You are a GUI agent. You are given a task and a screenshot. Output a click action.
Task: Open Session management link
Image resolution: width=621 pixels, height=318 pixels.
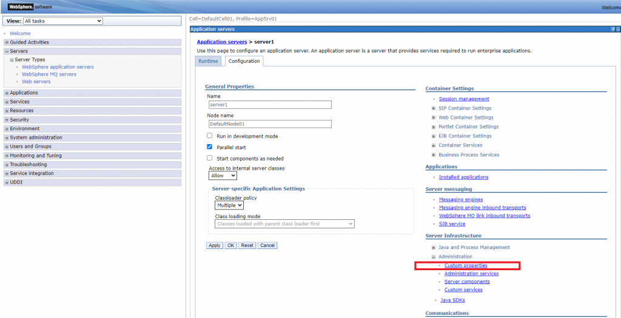tap(464, 99)
